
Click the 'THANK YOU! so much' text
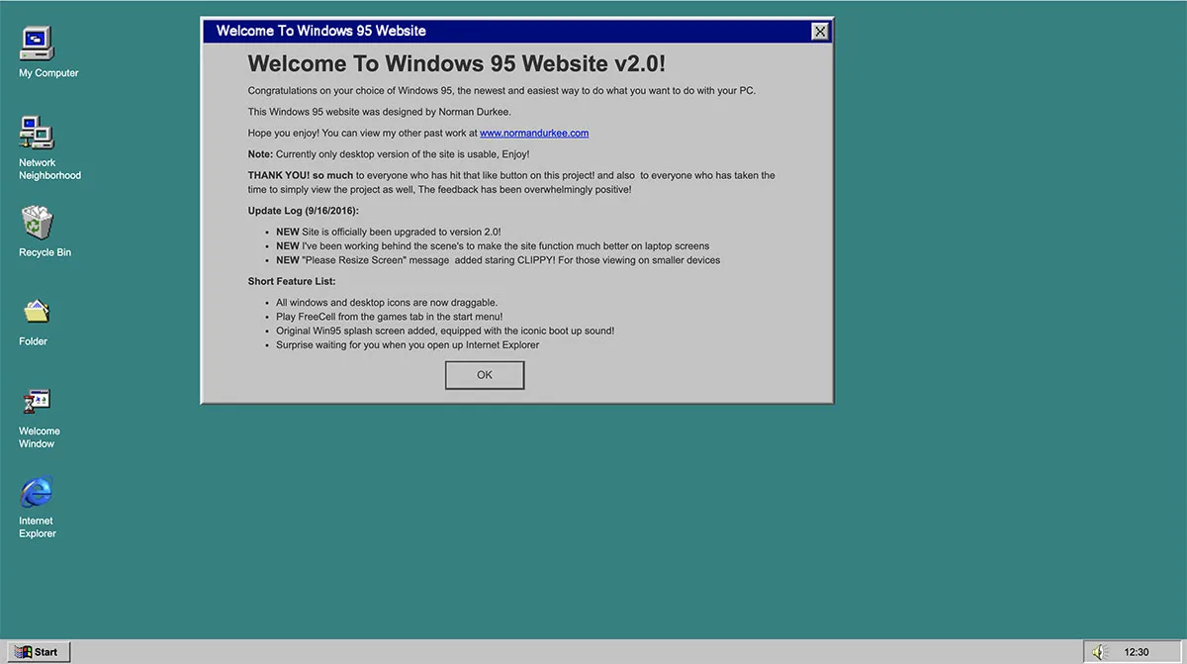300,175
